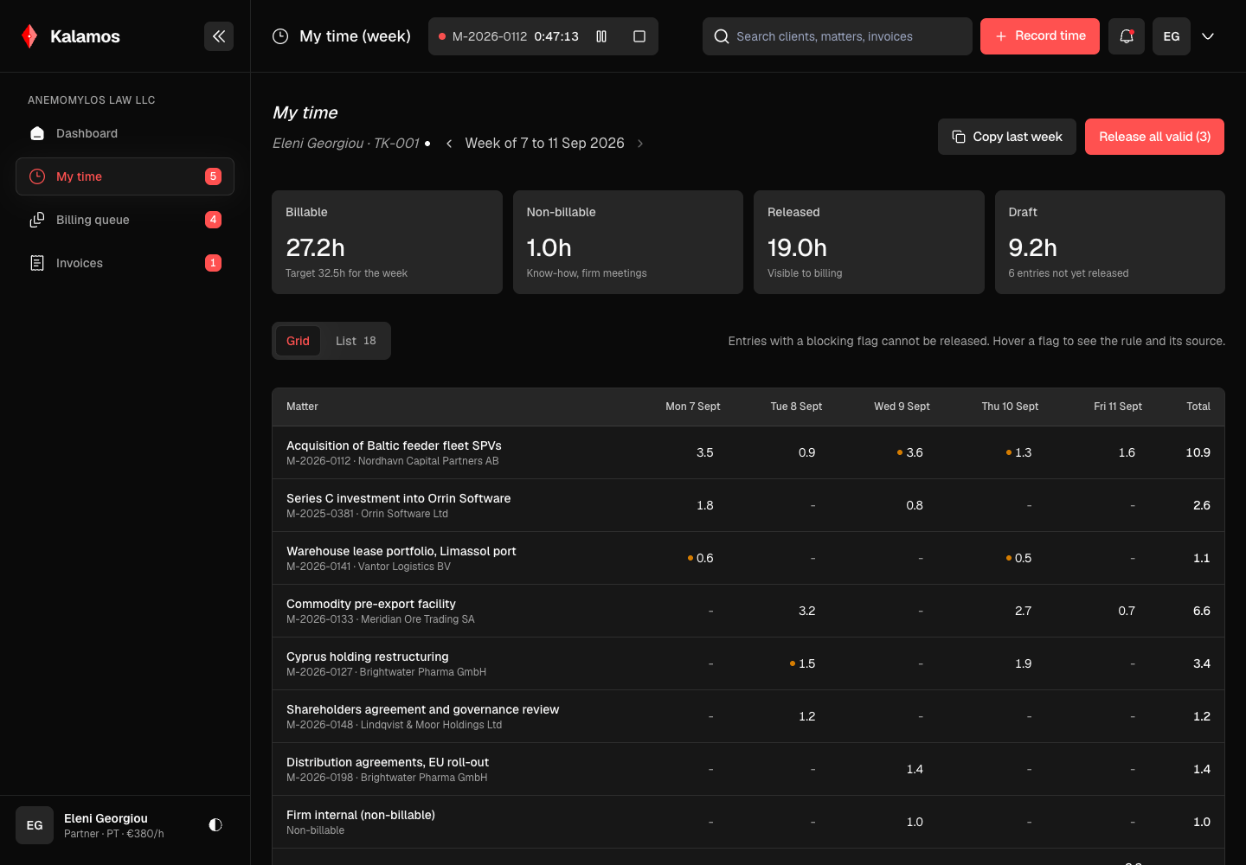The image size is (1246, 865).
Task: Open Acquisition of Baltic feeder fleet SPVs matter
Action: coord(394,445)
